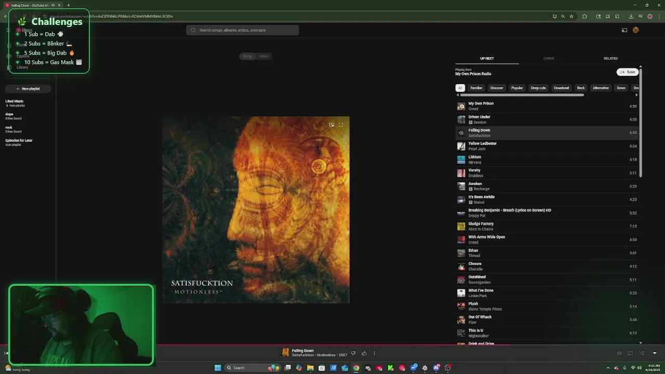Click the song progress bar above the player
The width and height of the screenshot is (665, 374).
(x=332, y=344)
